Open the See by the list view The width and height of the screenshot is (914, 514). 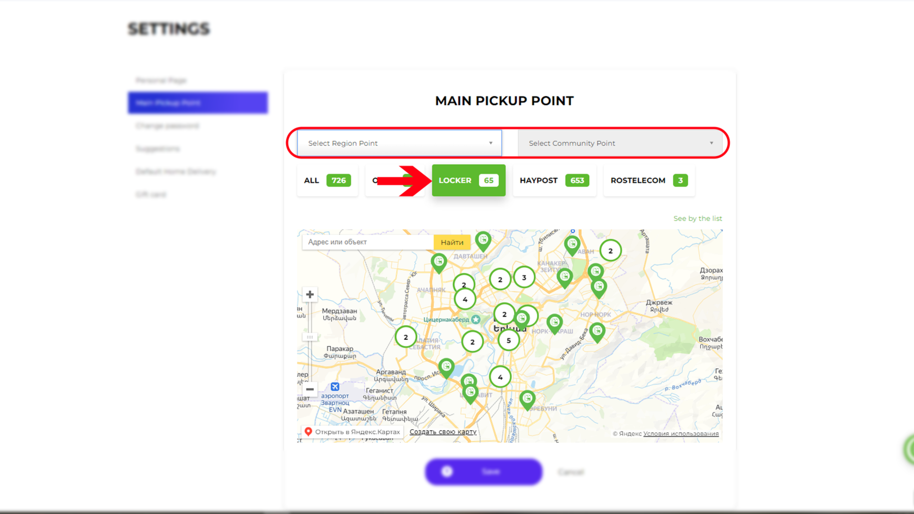(x=698, y=218)
